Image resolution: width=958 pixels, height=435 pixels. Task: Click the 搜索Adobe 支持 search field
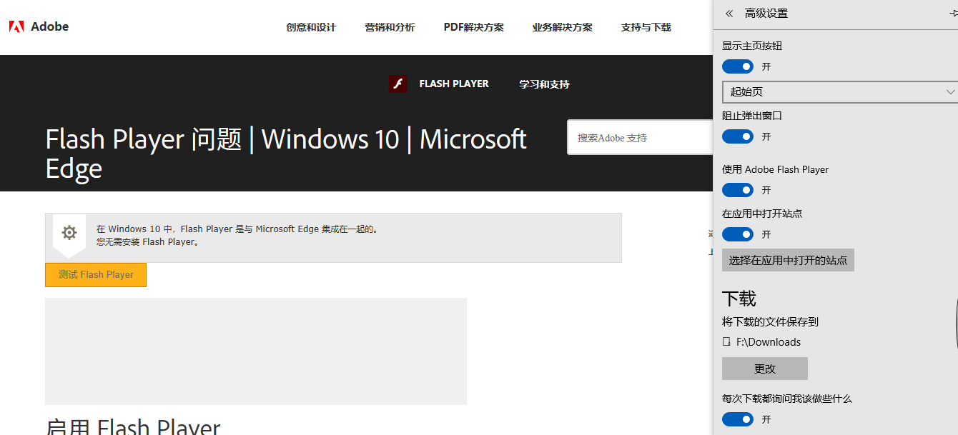pyautogui.click(x=640, y=137)
